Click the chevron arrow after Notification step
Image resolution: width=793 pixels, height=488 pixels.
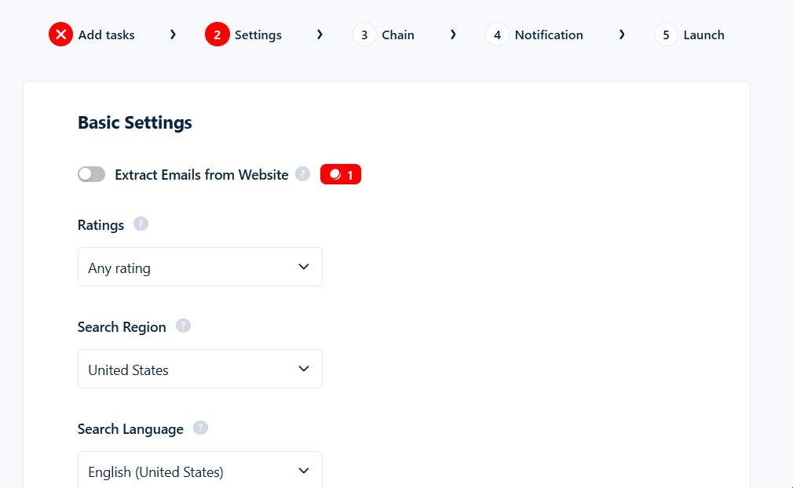pos(622,35)
